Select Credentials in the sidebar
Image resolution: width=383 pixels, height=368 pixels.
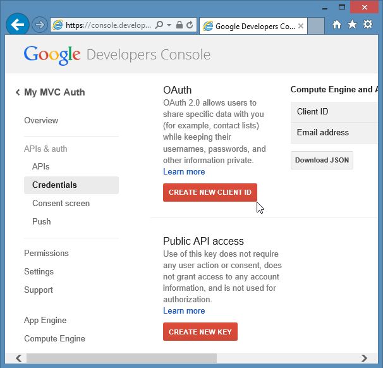tap(71, 185)
